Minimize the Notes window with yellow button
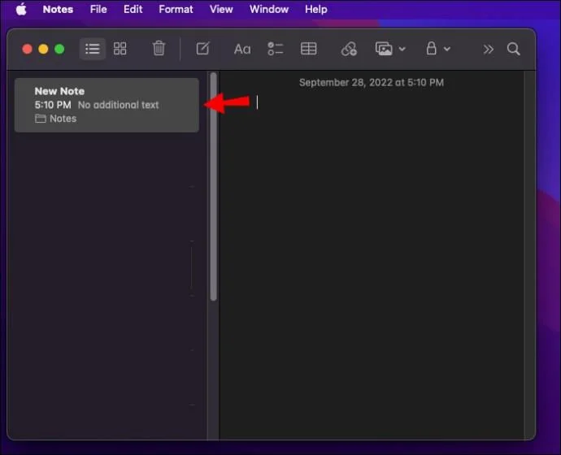 click(43, 49)
